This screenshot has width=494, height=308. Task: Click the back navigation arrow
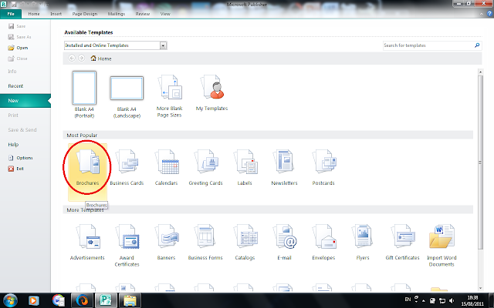pos(72,59)
